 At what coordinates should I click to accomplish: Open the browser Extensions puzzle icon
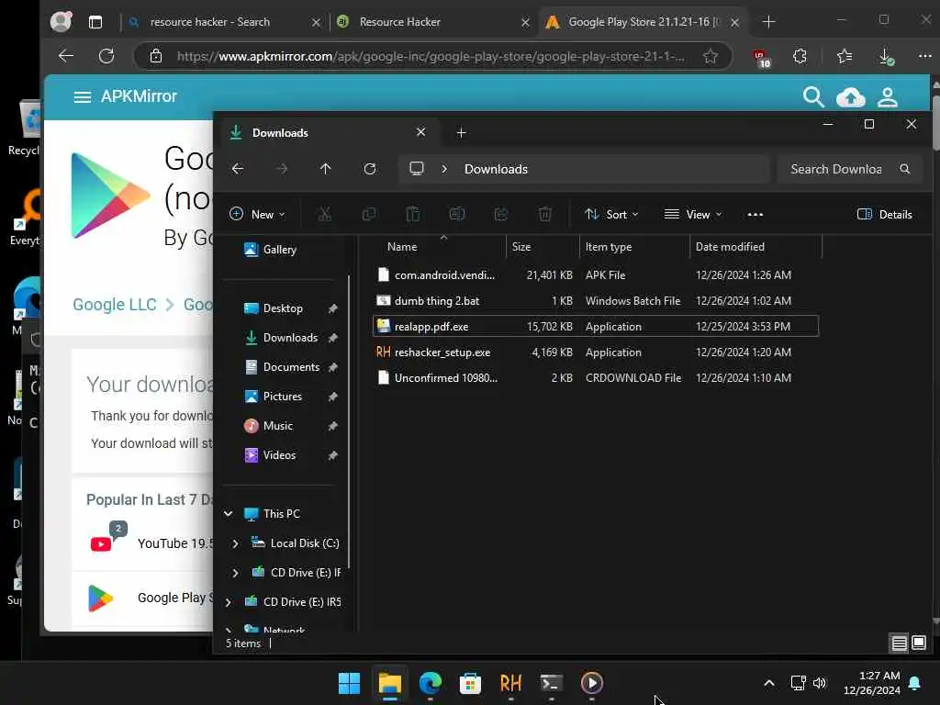coord(800,56)
